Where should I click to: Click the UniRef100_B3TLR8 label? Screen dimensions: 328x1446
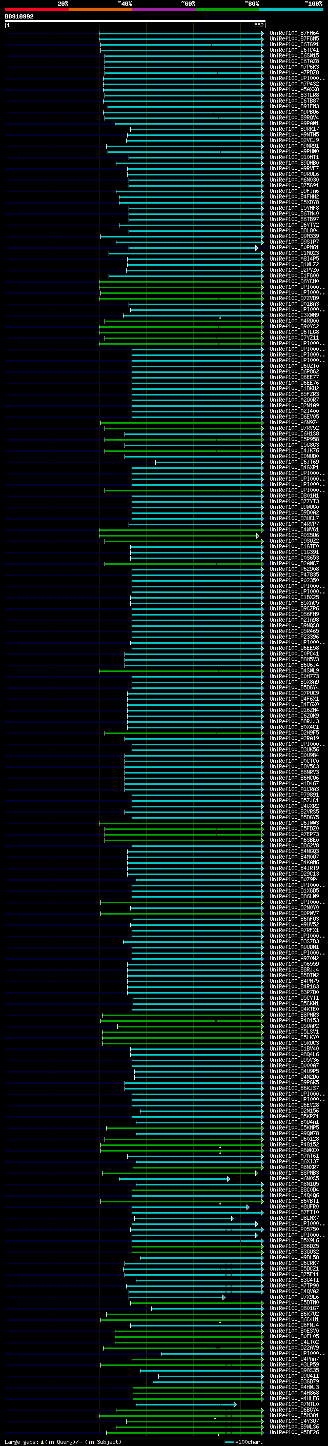[294, 95]
